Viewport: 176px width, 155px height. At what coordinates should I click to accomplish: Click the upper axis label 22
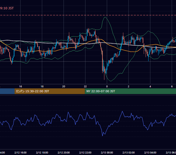[x=85, y=86]
